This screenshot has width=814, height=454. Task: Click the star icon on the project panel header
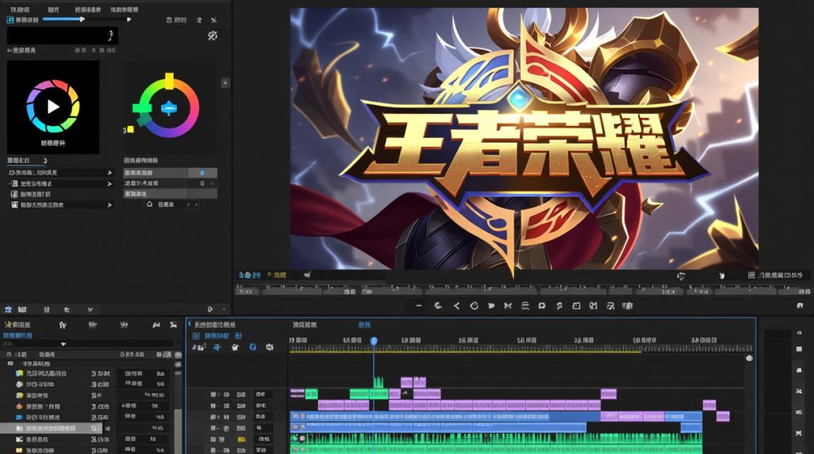[8, 325]
